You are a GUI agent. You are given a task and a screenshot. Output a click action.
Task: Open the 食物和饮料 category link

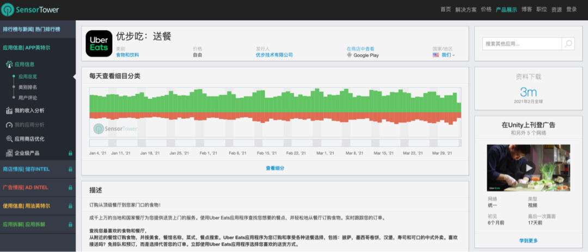pyautogui.click(x=127, y=55)
